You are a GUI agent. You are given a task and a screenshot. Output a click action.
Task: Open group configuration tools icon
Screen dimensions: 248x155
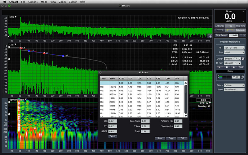point(243,59)
